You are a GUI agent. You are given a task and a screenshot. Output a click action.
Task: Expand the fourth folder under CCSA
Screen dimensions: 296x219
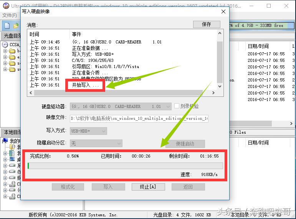click(5, 69)
